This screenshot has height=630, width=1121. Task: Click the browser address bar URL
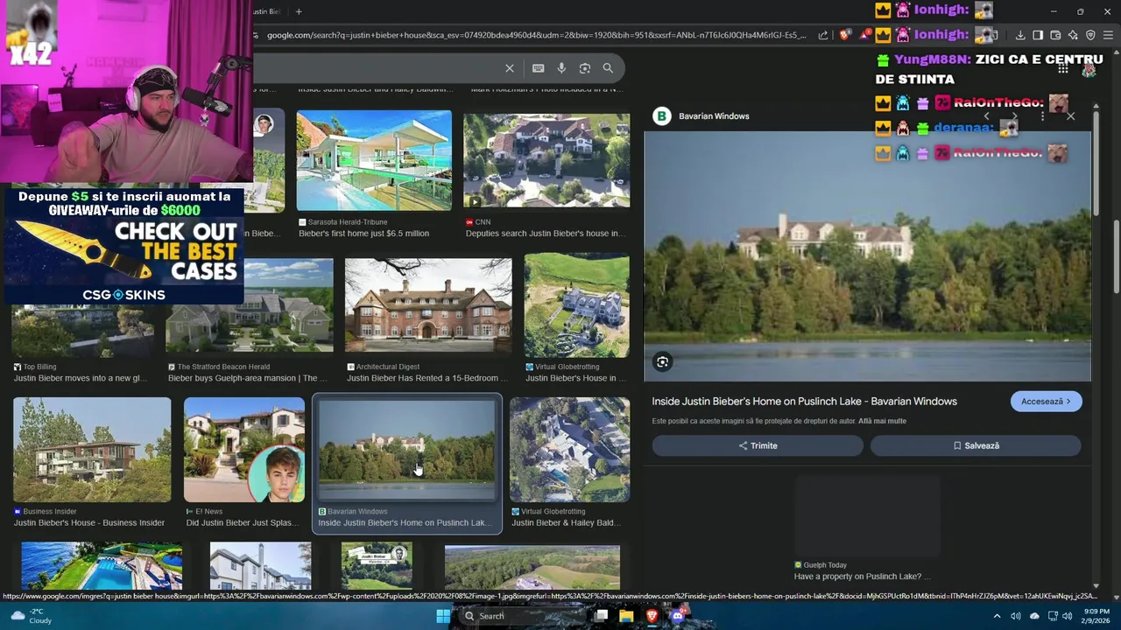point(536,35)
